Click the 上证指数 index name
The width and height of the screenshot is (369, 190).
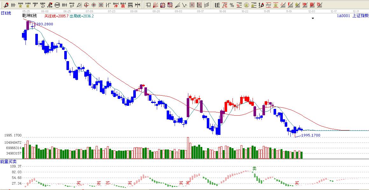point(360,16)
